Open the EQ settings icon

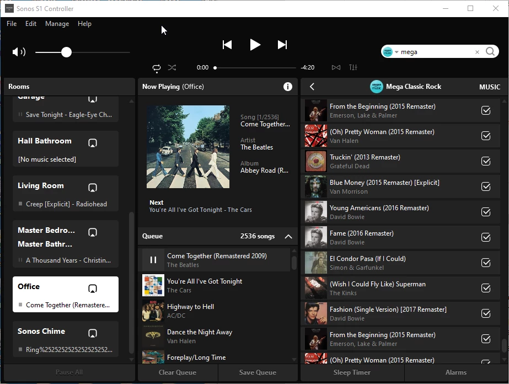point(353,67)
